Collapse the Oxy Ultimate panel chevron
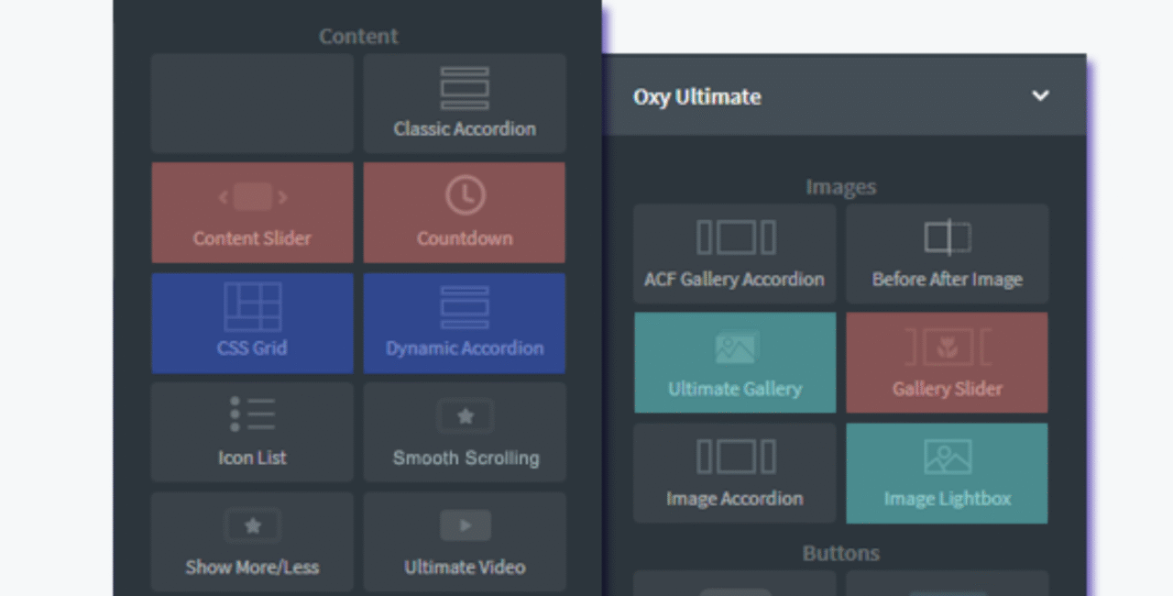 point(1040,96)
